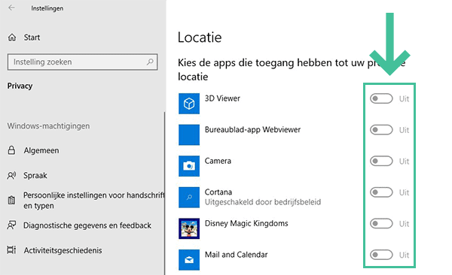Image resolution: width=452 pixels, height=275 pixels.
Task: Open Activiteitsgeschiedenis section
Action: pos(63,250)
